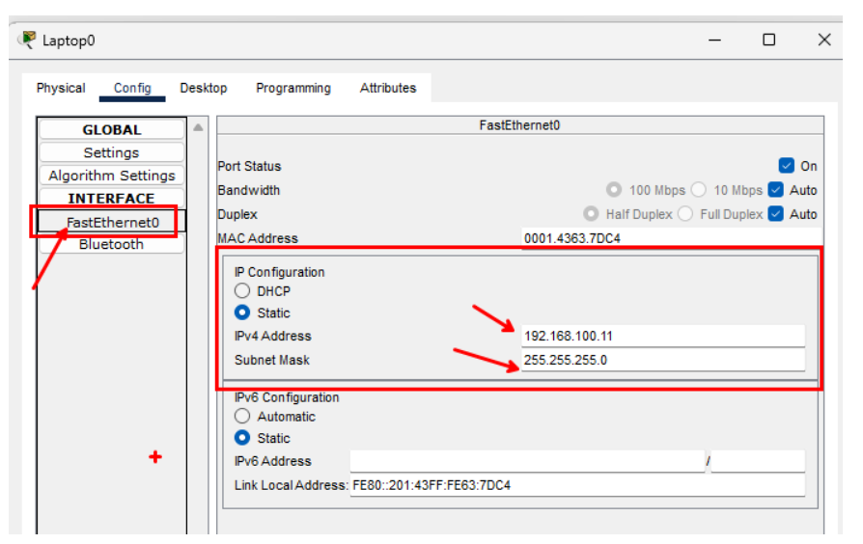Select the FastEthernet0 interface
This screenshot has height=544, width=863.
coord(112,222)
